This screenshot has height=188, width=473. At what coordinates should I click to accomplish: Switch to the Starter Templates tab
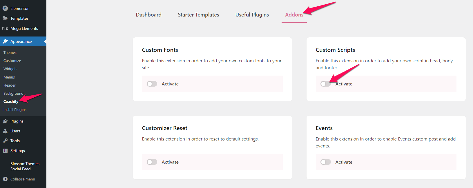[x=198, y=15]
